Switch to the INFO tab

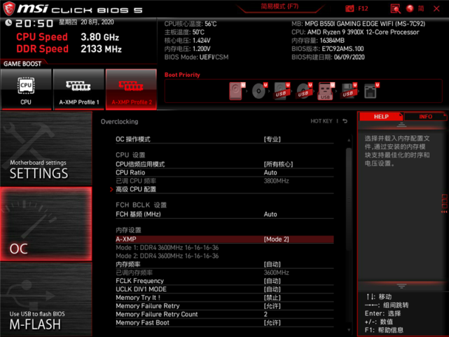coord(425,116)
